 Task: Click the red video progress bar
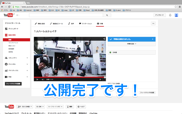coord(70,77)
